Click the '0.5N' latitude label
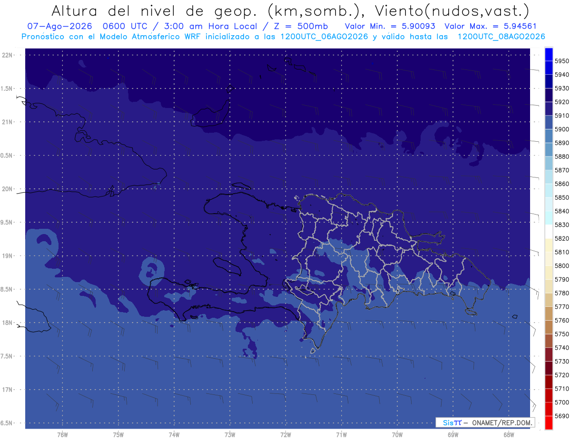Screen dimensions: 571x441 7,156
